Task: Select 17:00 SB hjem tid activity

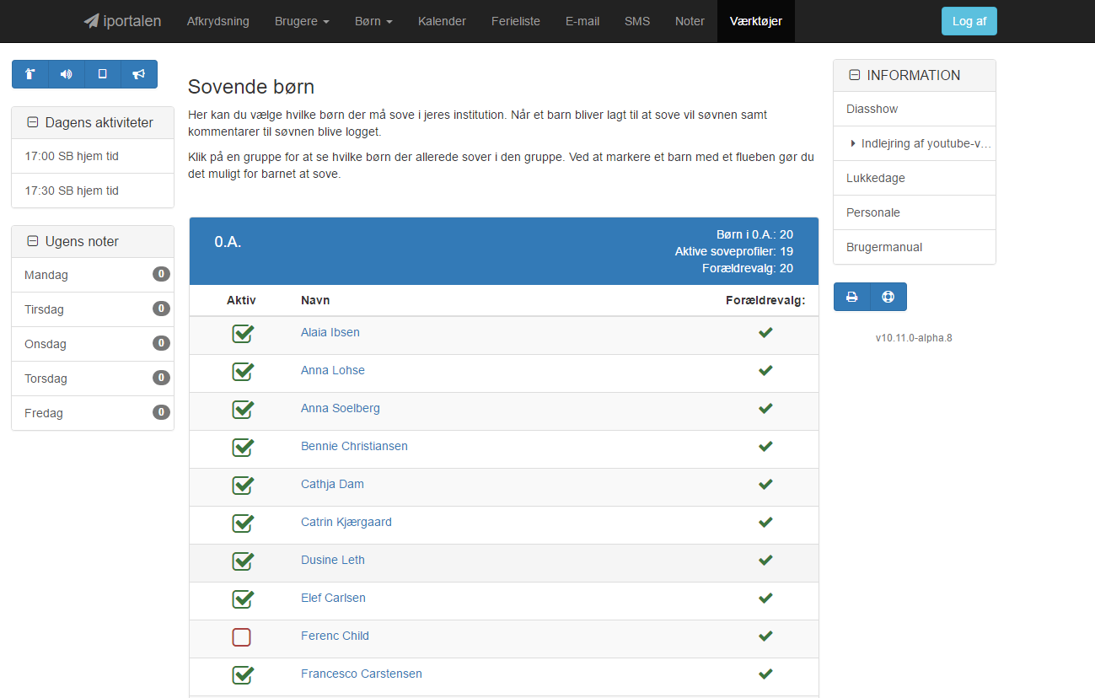Action: click(93, 156)
